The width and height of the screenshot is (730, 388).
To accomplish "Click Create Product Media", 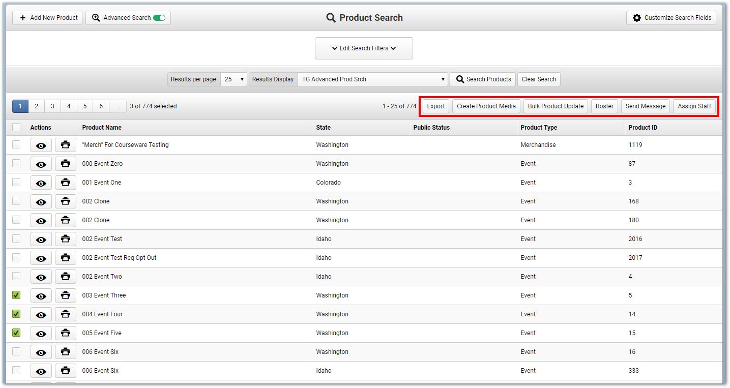I will point(486,106).
